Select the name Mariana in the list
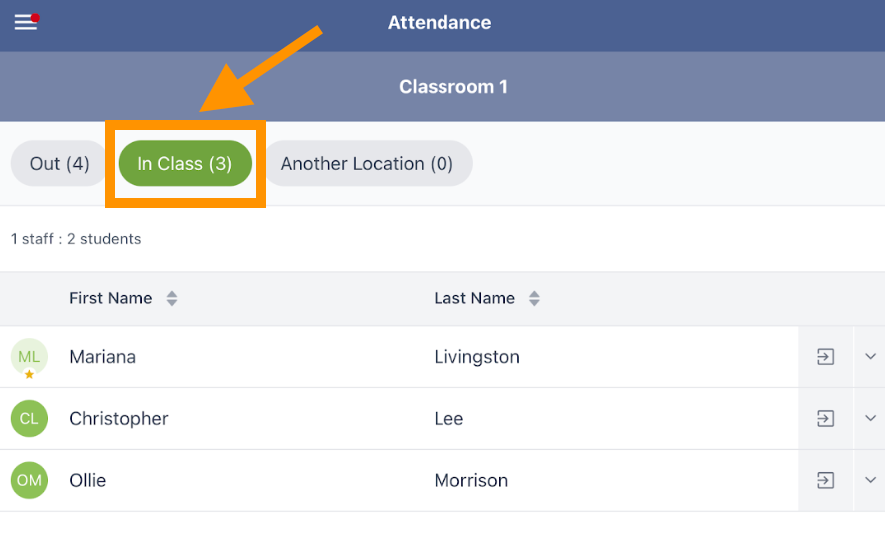This screenshot has height=545, width=885. pos(102,357)
